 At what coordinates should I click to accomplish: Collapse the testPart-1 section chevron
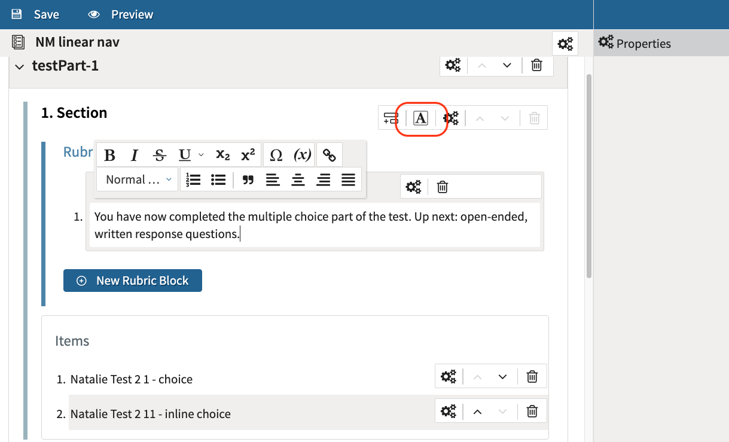coord(18,66)
